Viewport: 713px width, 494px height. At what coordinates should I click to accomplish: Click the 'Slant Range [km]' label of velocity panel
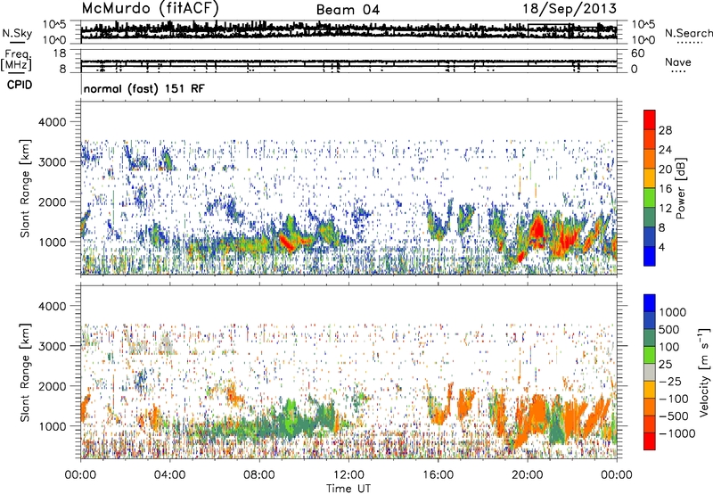[25, 372]
